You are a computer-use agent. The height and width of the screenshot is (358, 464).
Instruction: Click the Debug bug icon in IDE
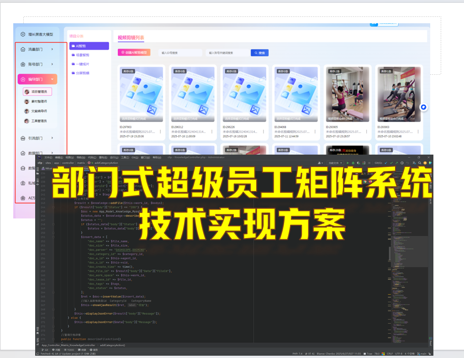pos(353,163)
